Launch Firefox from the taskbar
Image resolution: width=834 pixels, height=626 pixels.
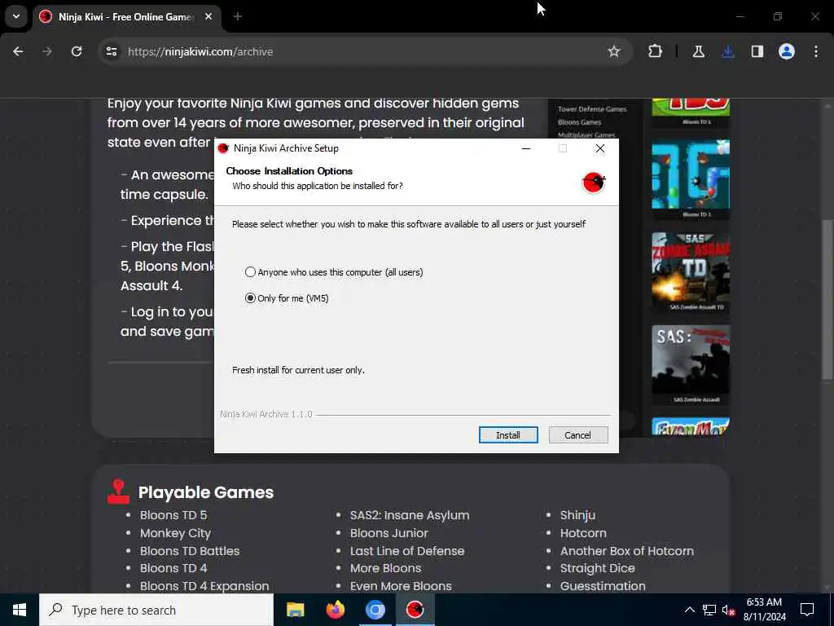pos(335,610)
